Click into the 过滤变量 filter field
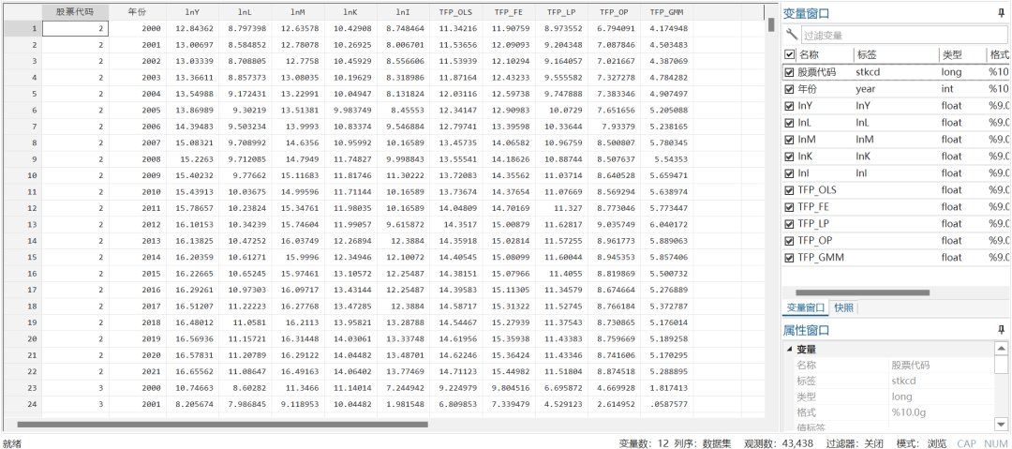Image resolution: width=1012 pixels, height=449 pixels. pos(903,36)
